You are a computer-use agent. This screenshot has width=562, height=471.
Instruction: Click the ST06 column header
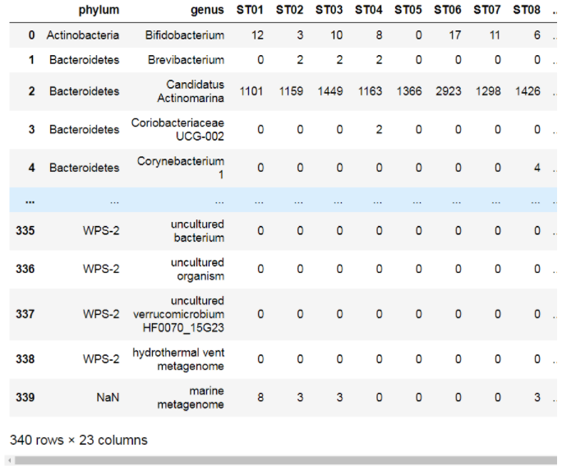[447, 10]
